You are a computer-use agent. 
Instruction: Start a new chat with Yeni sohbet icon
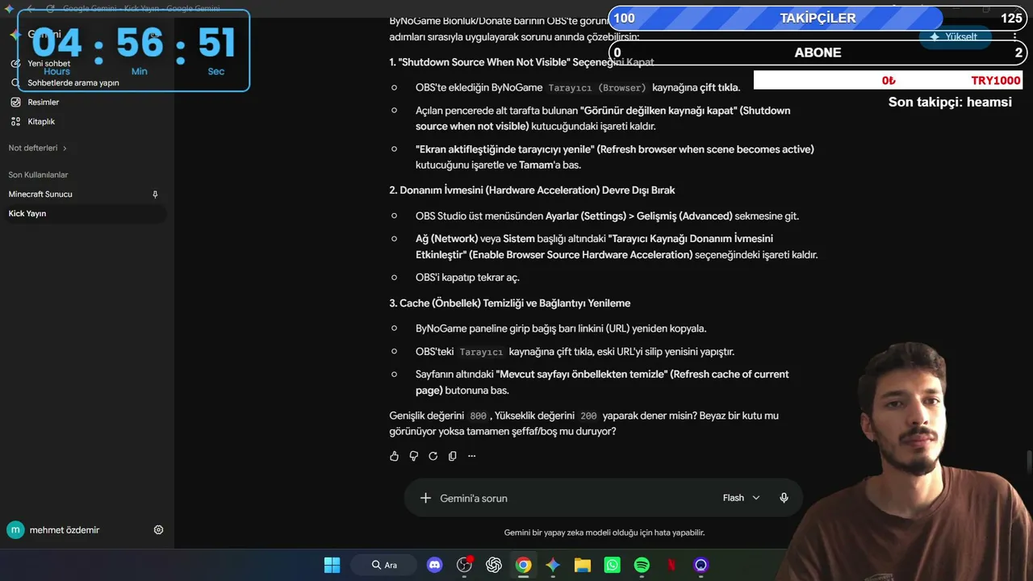click(x=15, y=63)
